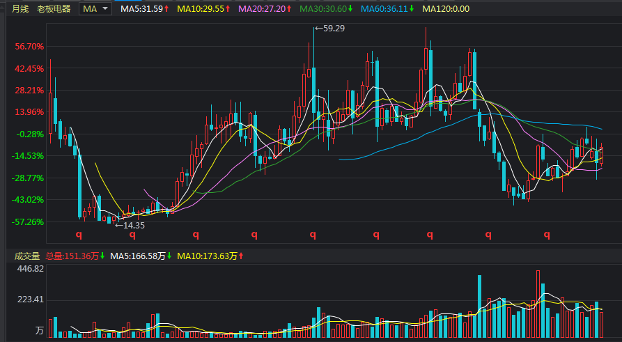
Task: Select the 老板电器 stock name
Action: pyautogui.click(x=54, y=9)
